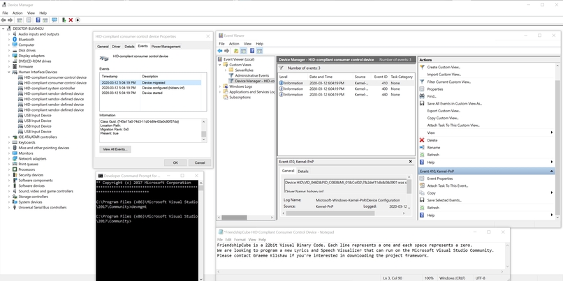The image size is (563, 281).
Task: Open the Details tab of event pane
Action: (303, 171)
